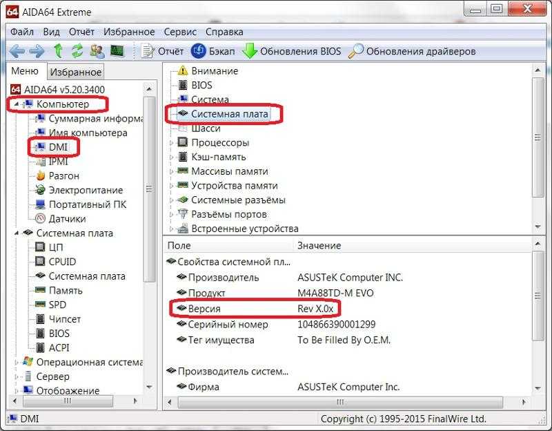
Task: Click the BIOS chip icon in the left tree
Action: [x=41, y=334]
